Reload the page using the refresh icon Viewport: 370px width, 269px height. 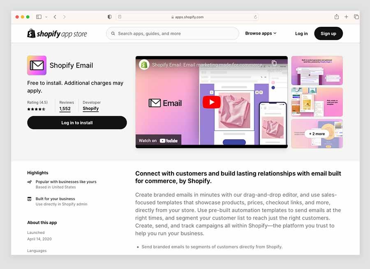pos(255,17)
